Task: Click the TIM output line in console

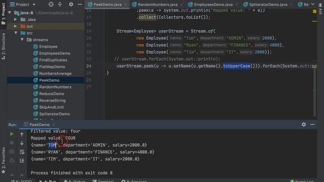Action: point(85,159)
